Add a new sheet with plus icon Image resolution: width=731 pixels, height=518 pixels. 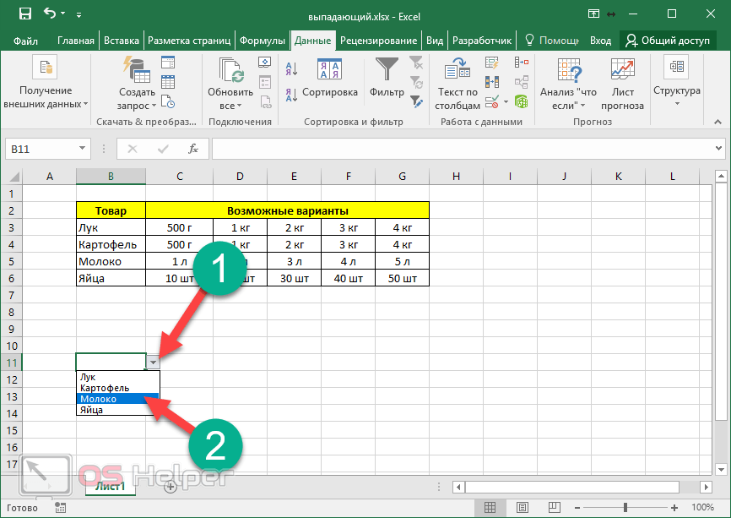171,486
